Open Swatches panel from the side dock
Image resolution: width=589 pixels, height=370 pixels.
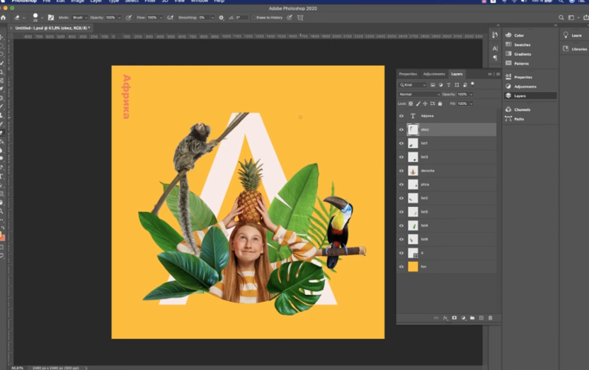point(522,45)
